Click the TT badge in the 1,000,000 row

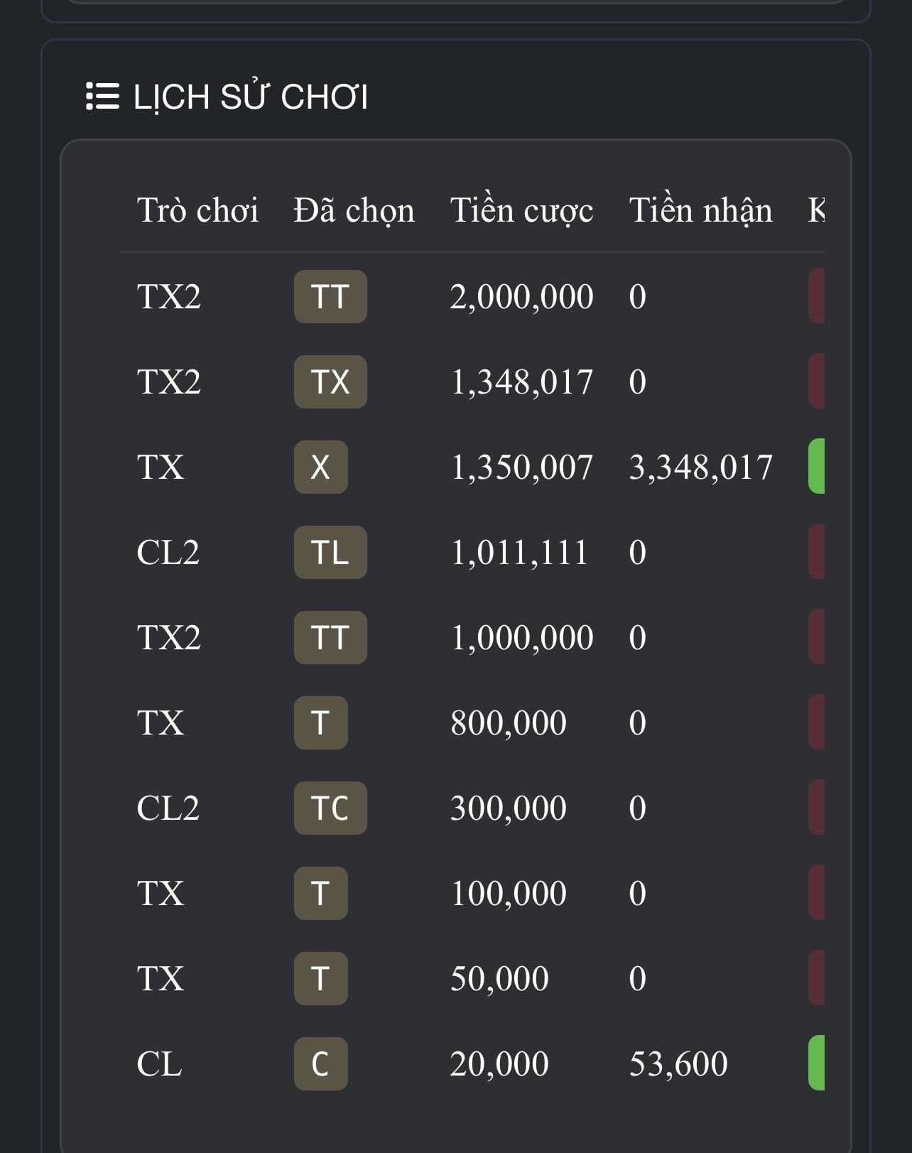tap(330, 637)
